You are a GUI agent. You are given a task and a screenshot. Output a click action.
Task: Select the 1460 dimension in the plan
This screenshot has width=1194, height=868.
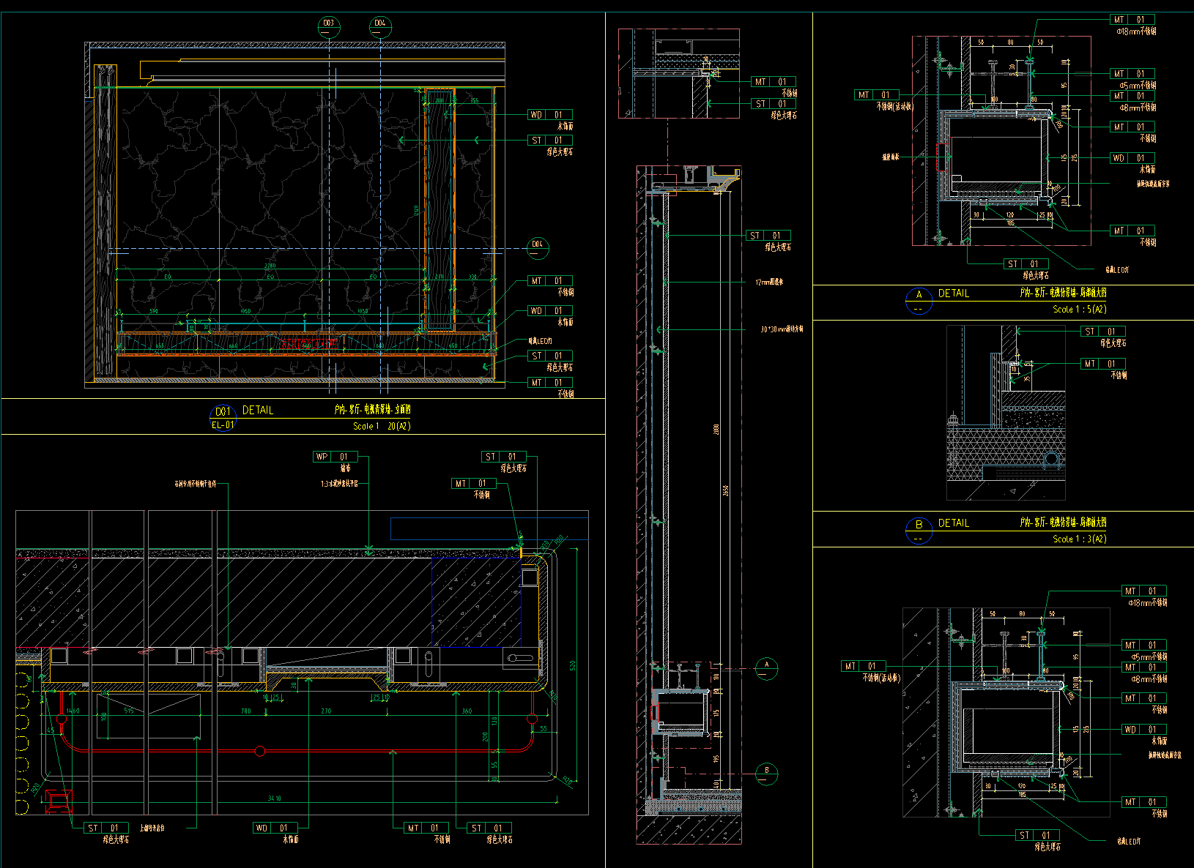(73, 711)
